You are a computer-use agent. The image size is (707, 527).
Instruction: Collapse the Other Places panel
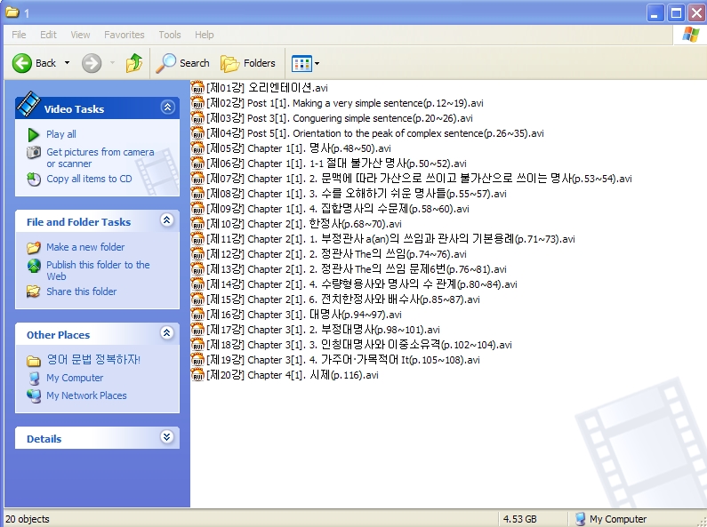click(167, 333)
